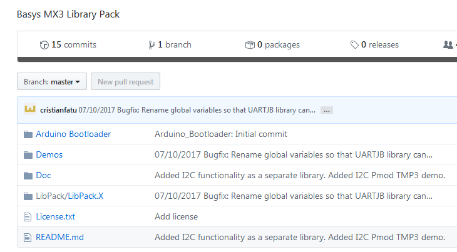Click the contributors people icon
The height and width of the screenshot is (252, 457).
click(x=448, y=45)
